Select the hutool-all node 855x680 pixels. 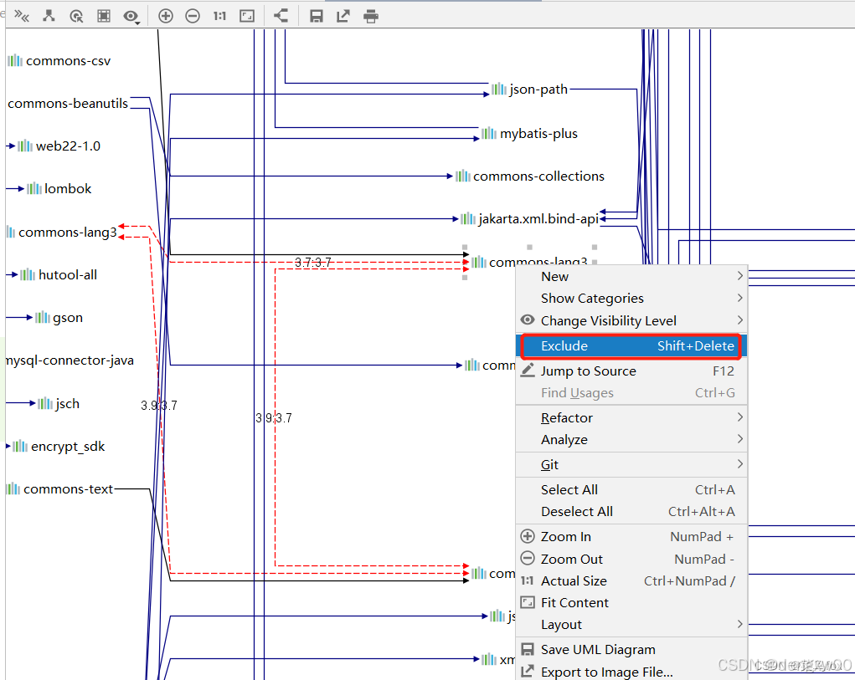(x=59, y=275)
